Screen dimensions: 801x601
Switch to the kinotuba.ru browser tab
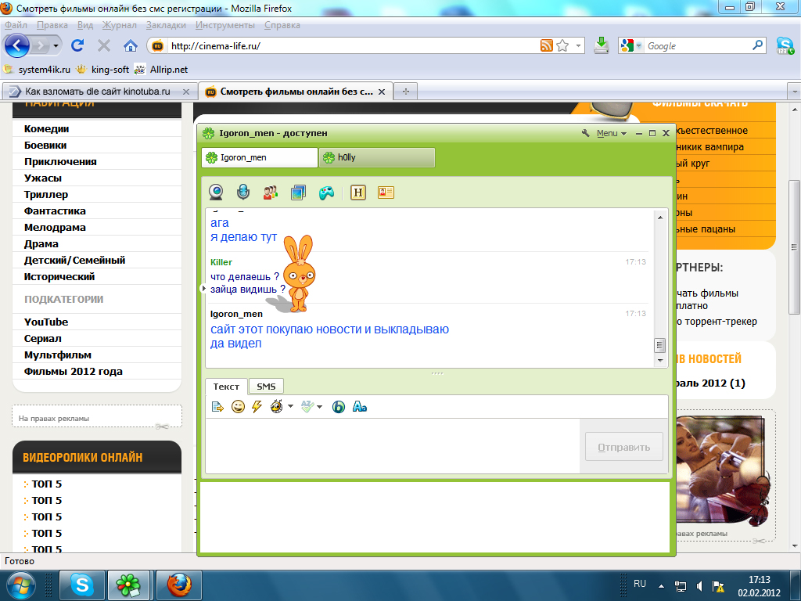[x=99, y=92]
